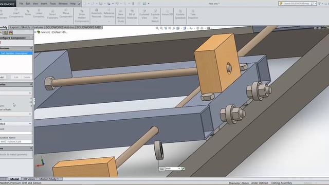The width and height of the screenshot is (329, 185).
Task: Click the Search SOLIDWORKS Help box
Action: 297,4
